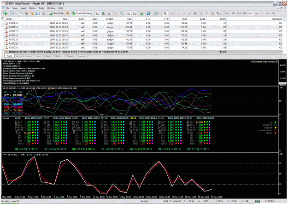Viewport: 288px width, 204px height.
Task: Switch to D1 timeframe
Action: click(x=262, y=13)
